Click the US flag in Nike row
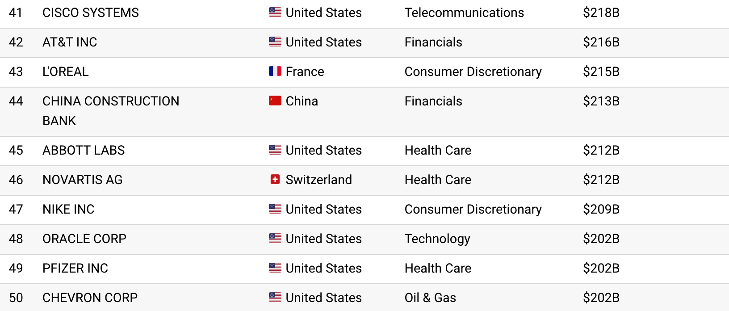729x311 pixels. click(275, 209)
